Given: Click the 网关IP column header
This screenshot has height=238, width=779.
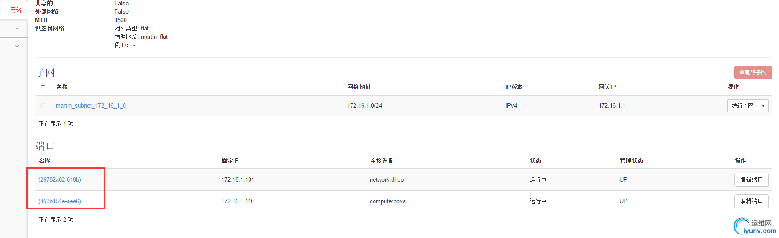Looking at the screenshot, I should (x=607, y=87).
